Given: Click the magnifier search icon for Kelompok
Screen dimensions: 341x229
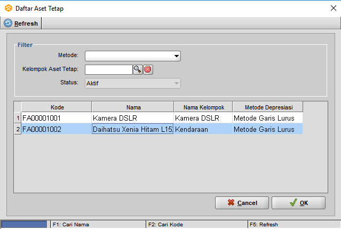Looking at the screenshot, I should (138, 69).
